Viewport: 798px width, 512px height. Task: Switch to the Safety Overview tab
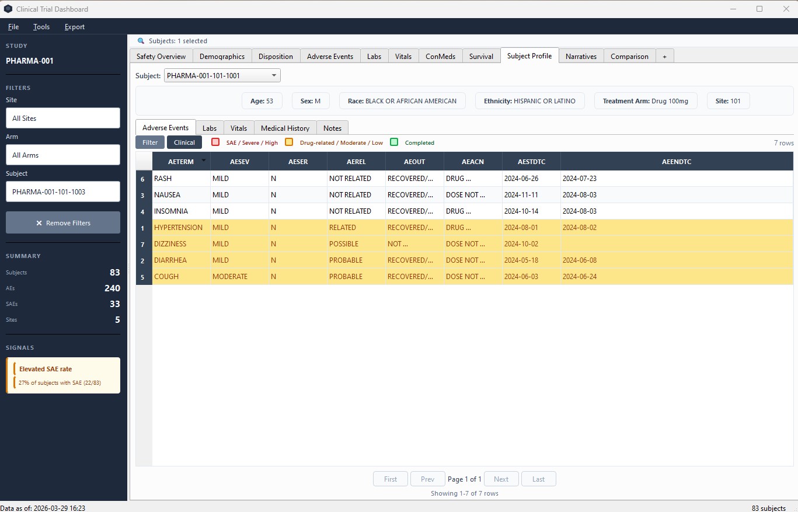click(x=161, y=56)
